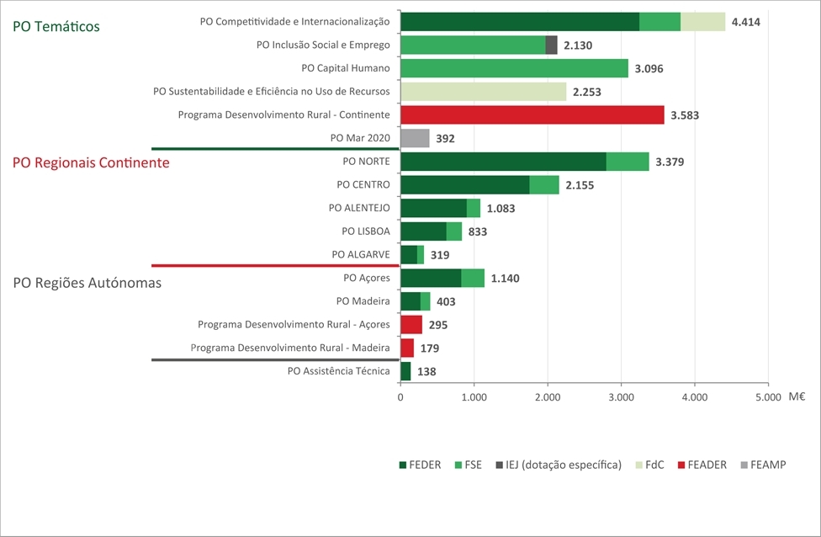Select the PO Sustentabilidade e Eficiência bar
Viewport: 821px width, 537px height.
(483, 92)
